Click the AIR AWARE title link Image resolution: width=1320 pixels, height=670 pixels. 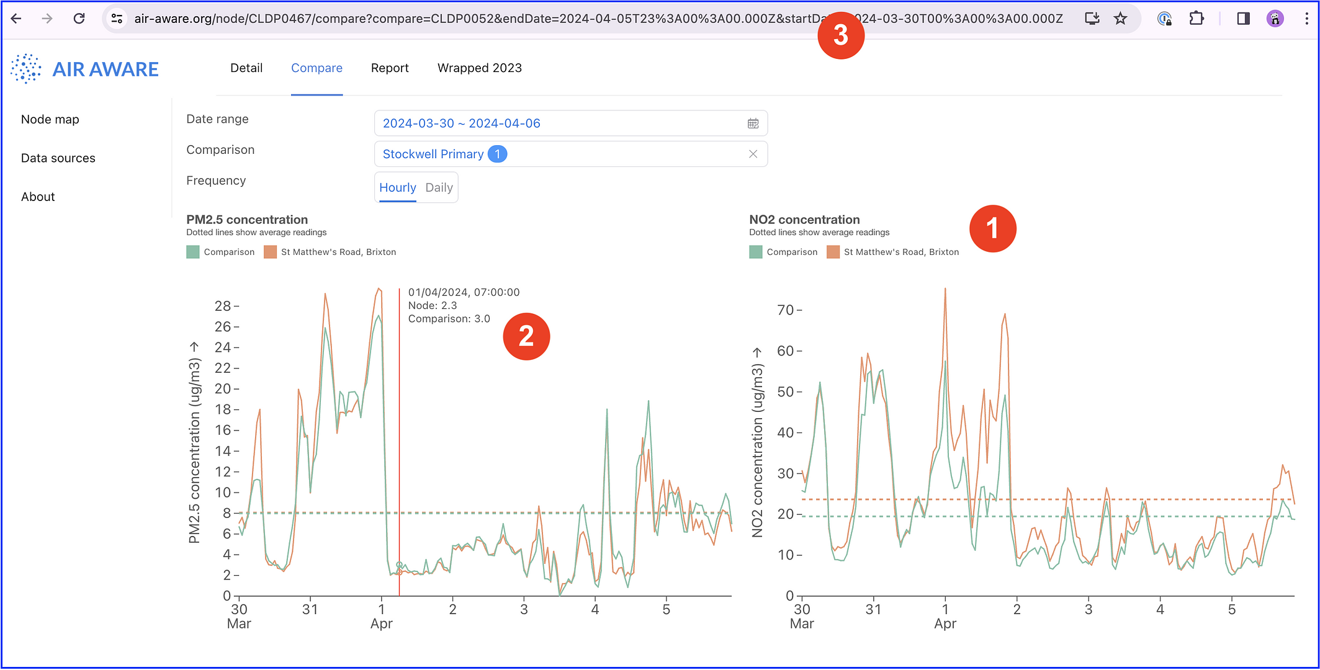click(x=106, y=69)
